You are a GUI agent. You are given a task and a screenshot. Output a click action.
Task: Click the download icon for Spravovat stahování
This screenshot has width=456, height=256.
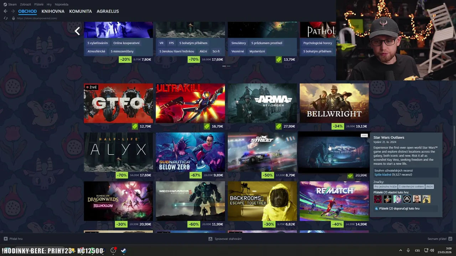point(211,239)
